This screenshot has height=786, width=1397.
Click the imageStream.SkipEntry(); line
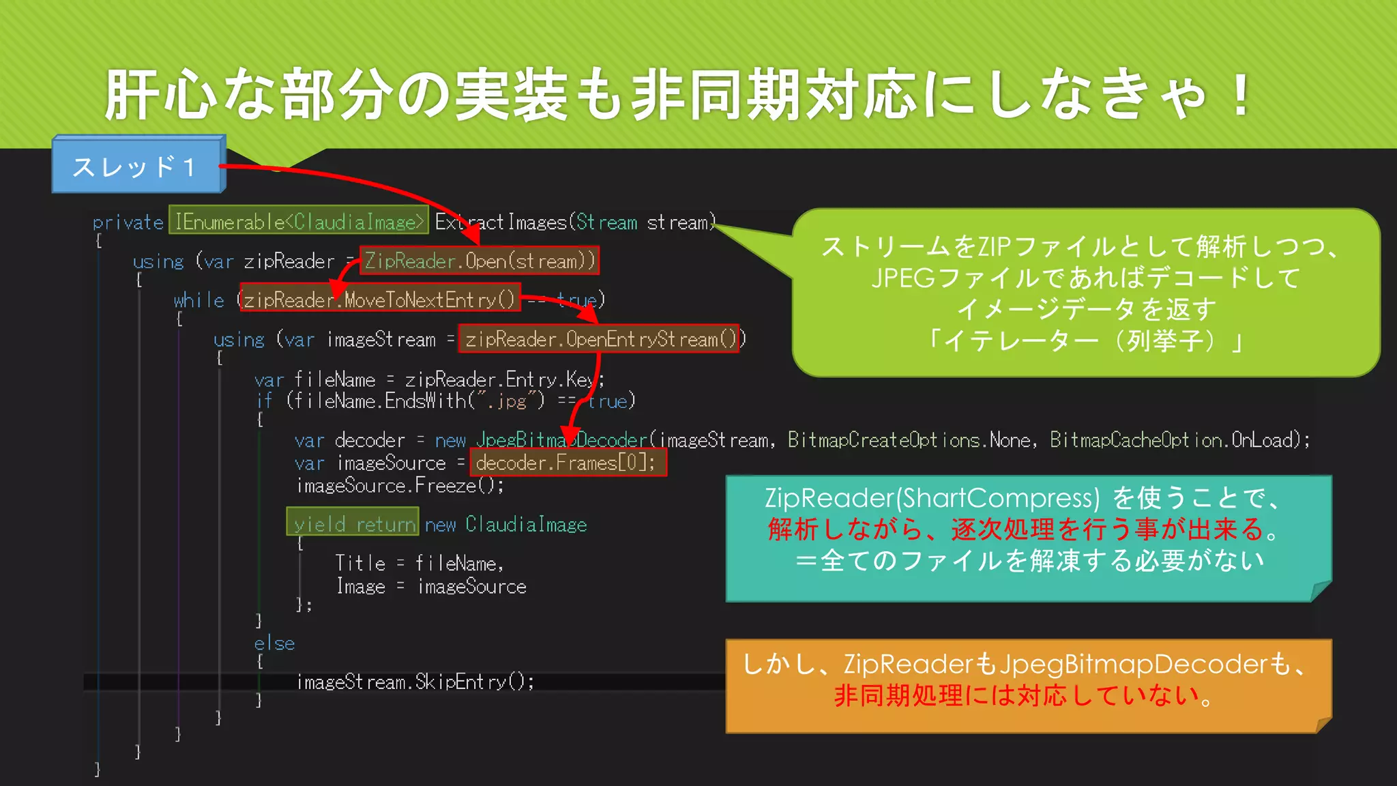click(x=415, y=682)
